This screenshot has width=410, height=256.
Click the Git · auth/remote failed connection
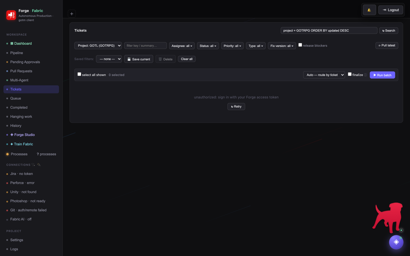[x=31, y=210]
